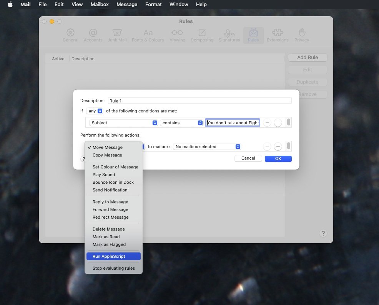Image resolution: width=379 pixels, height=305 pixels.
Task: Open the Window menu
Action: [179, 4]
